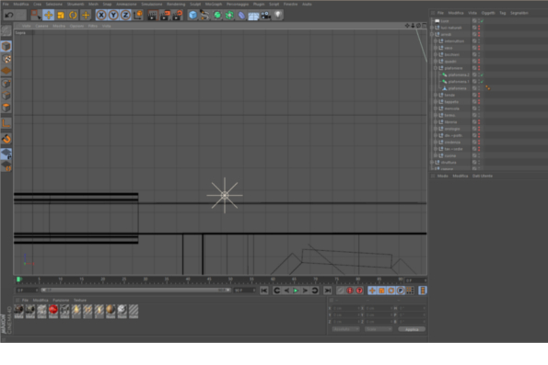548x365 pixels.
Task: Activate the Move tool
Action: tap(48, 15)
